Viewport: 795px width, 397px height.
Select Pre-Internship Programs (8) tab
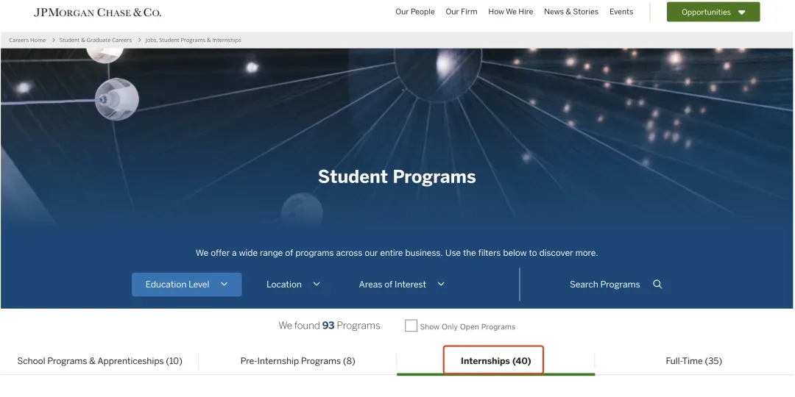[297, 361]
